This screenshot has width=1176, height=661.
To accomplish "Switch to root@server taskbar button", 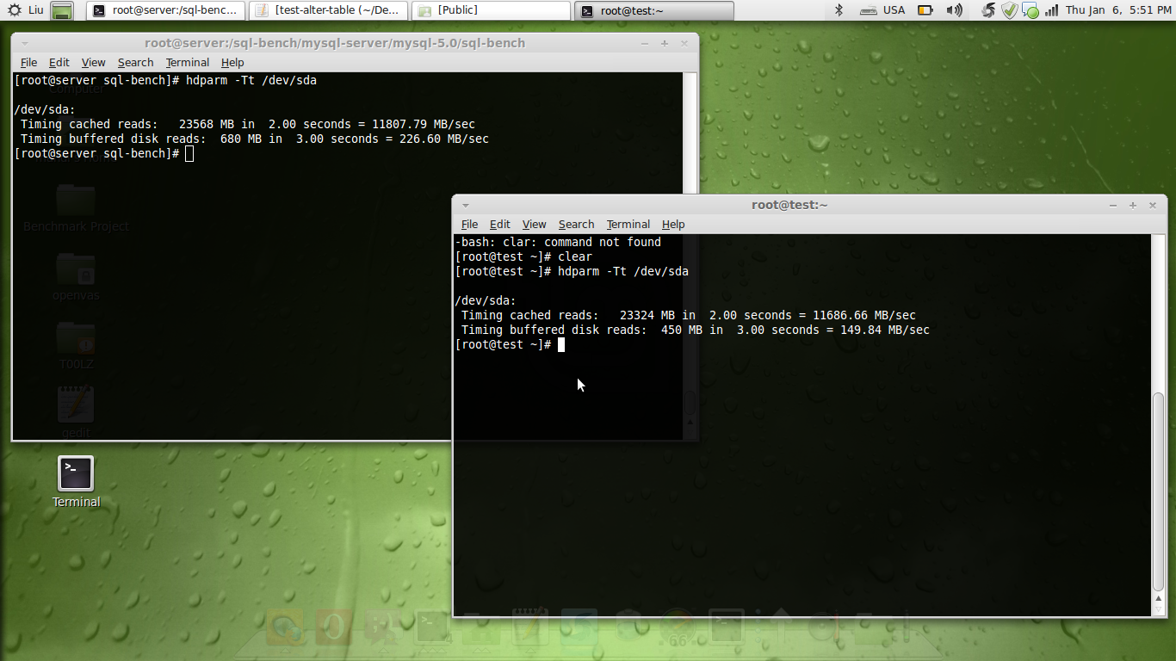I will [x=166, y=10].
